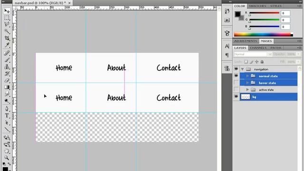Show the active state group
304x171 pixels.
point(236,90)
